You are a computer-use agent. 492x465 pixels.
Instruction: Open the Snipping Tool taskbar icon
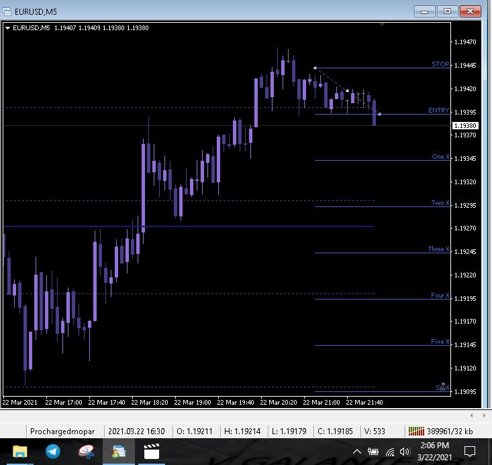[86, 452]
